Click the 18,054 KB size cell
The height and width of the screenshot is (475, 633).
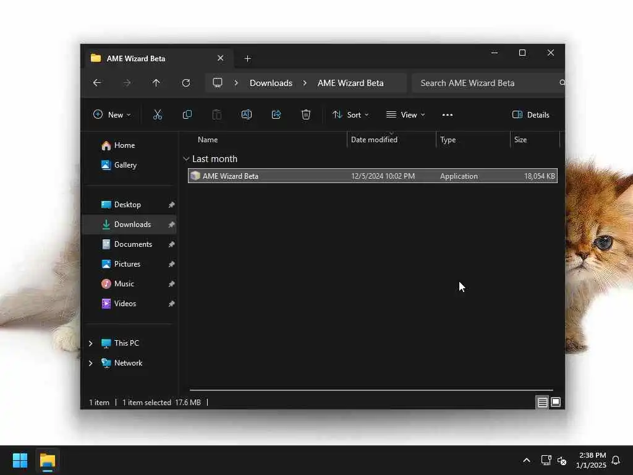click(539, 176)
